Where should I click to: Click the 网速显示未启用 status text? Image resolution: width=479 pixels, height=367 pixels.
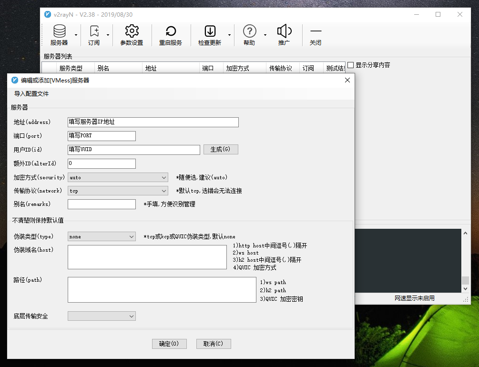pyautogui.click(x=414, y=298)
